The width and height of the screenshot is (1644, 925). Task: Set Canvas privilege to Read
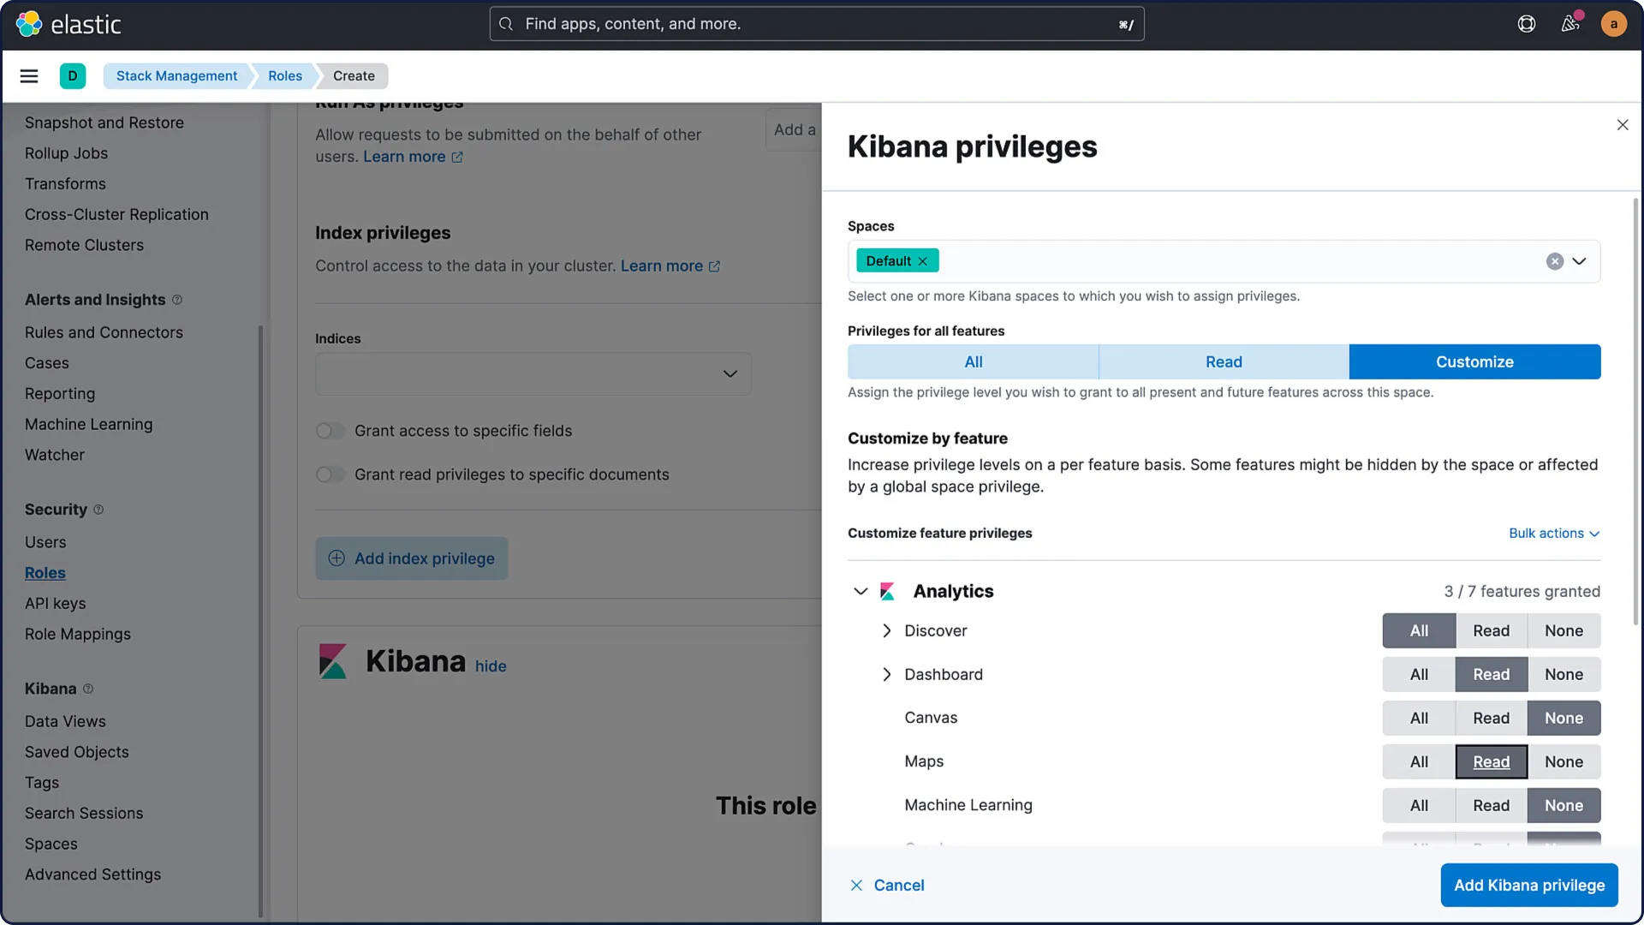(x=1491, y=718)
